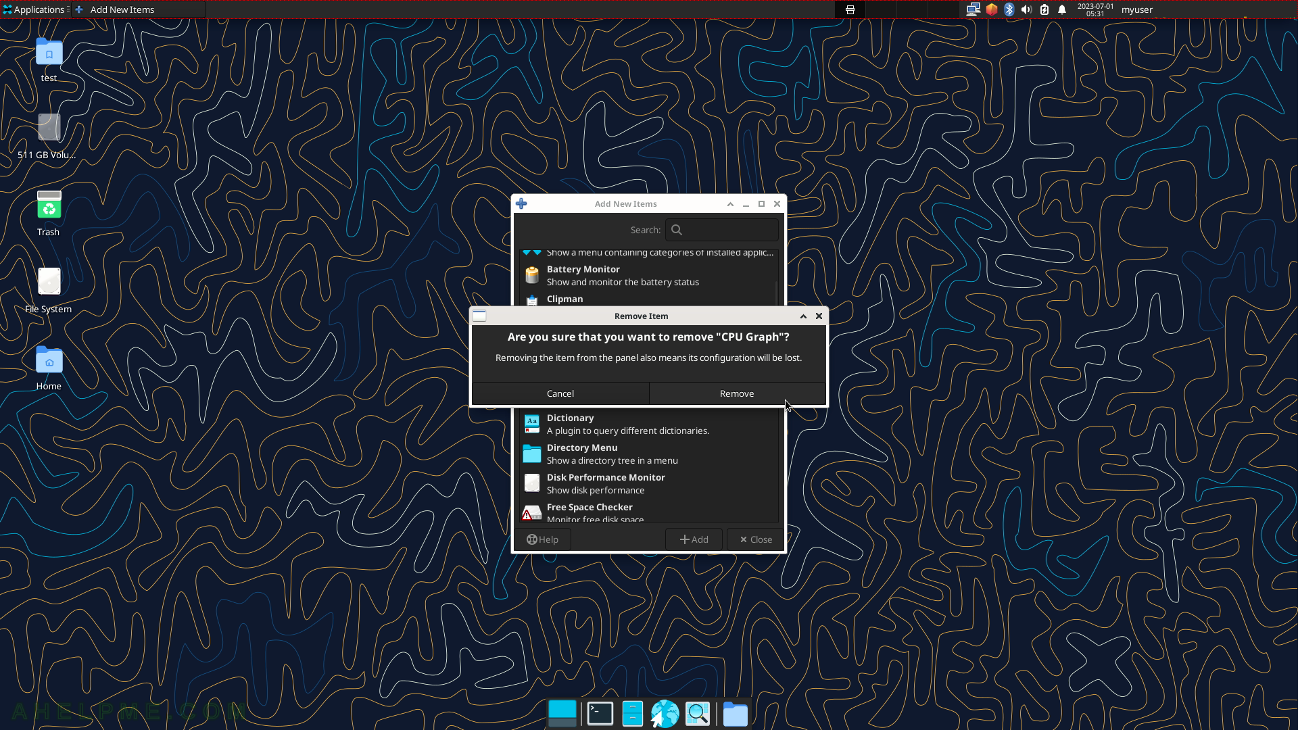Screen dimensions: 1298x730
Task: Open the volume control tray icon
Action: 1026,9
